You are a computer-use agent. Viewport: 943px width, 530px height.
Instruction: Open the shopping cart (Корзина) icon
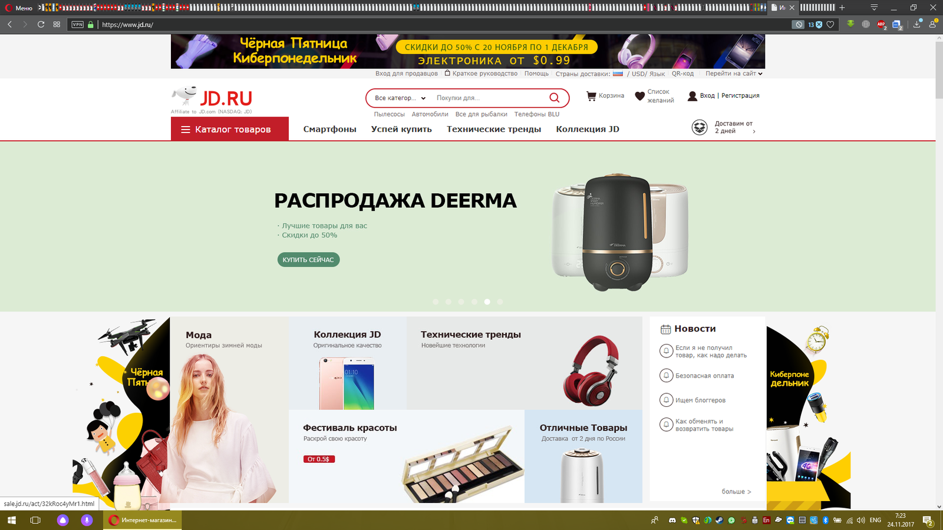[591, 96]
